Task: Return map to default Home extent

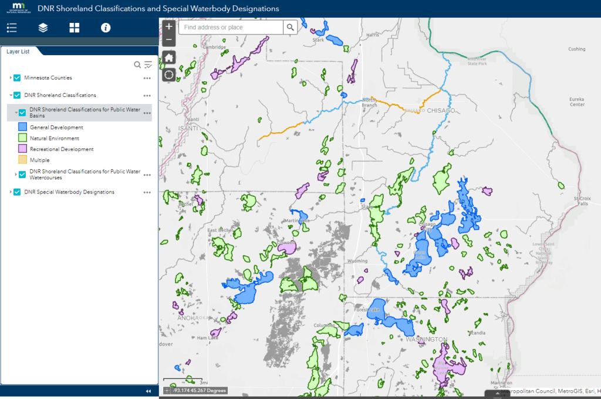Action: (168, 58)
